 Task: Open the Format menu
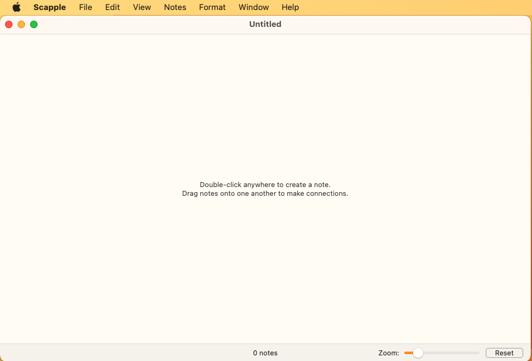pyautogui.click(x=212, y=7)
